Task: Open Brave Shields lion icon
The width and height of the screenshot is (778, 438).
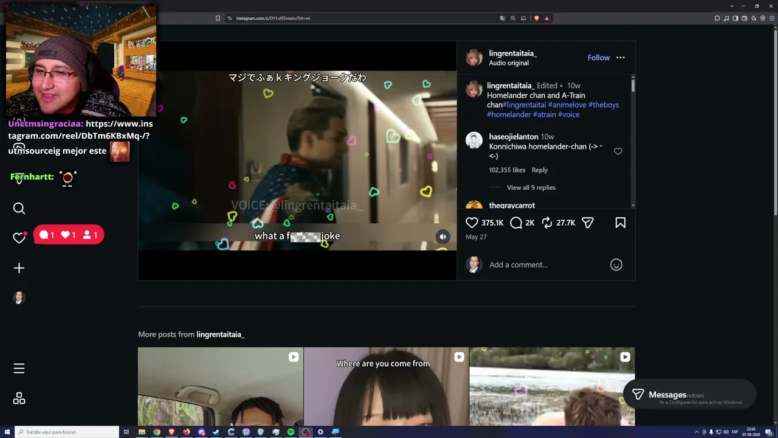Action: click(536, 18)
